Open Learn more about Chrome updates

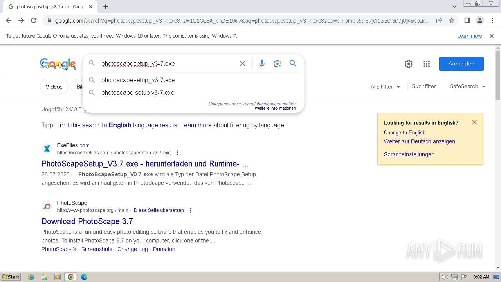470,36
